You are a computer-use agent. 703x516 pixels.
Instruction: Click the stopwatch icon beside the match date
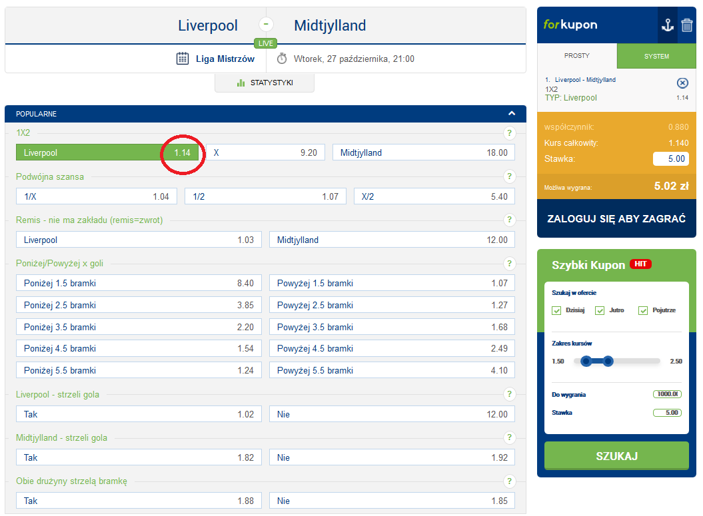[282, 59]
